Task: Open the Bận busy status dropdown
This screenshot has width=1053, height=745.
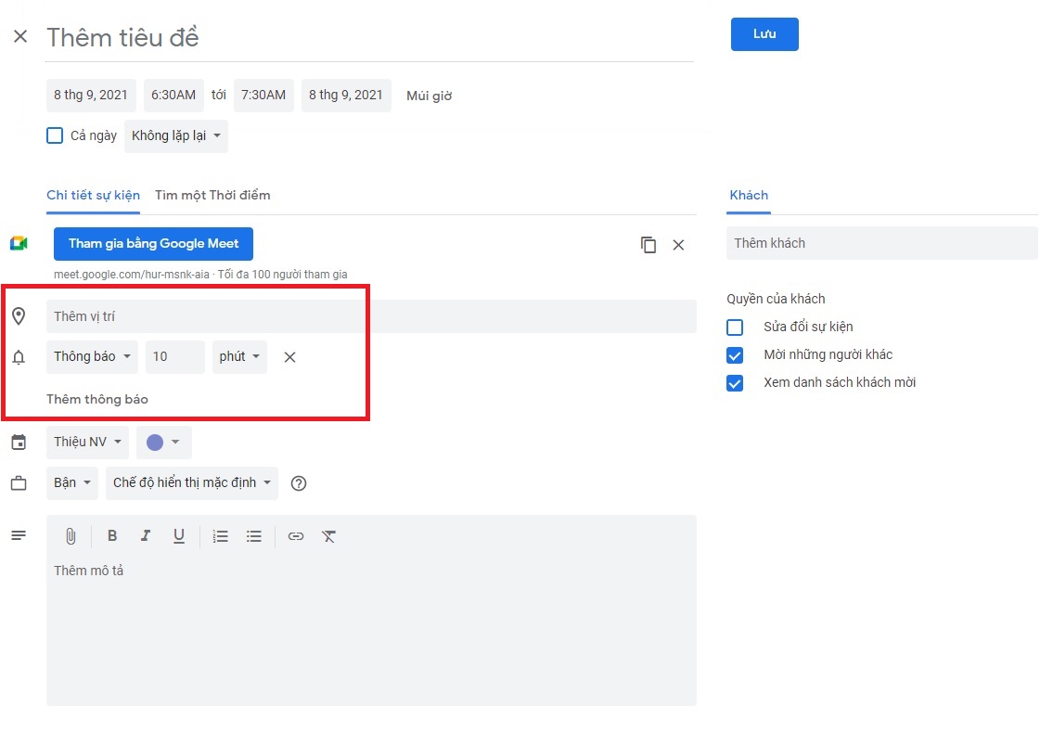Action: 71,483
